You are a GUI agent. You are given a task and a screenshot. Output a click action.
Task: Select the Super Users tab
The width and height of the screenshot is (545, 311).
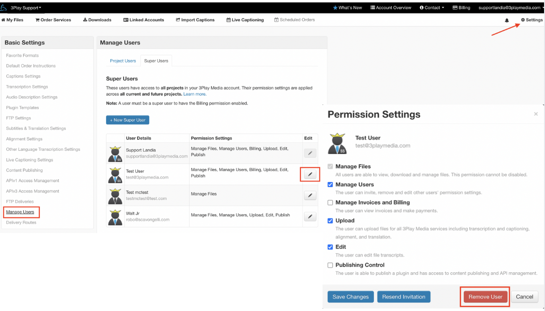tap(156, 61)
